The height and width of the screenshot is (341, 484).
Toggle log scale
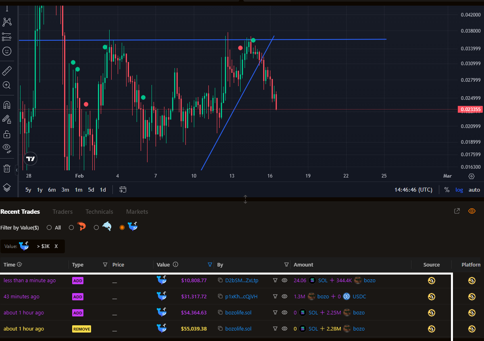tap(459, 190)
